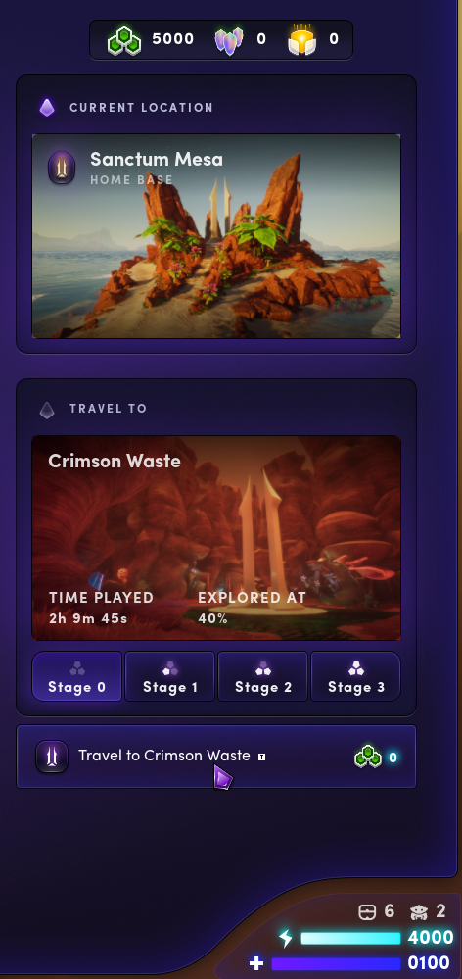Select the Stage 0 tab
Viewport: 462px width, 979px height.
tap(76, 676)
